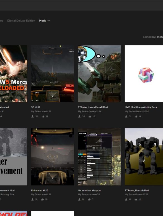163x216 pixels.
Task: Click download icon under Enhanced HUD
Action: pyautogui.click(x=33, y=199)
